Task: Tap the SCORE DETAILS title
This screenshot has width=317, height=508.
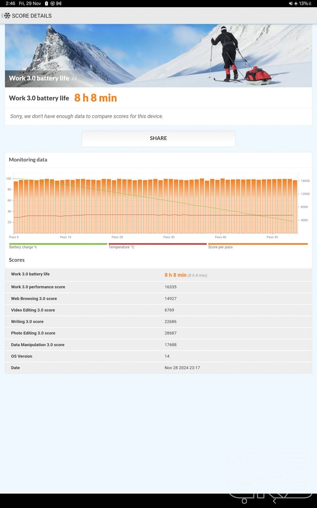Action: [x=32, y=16]
